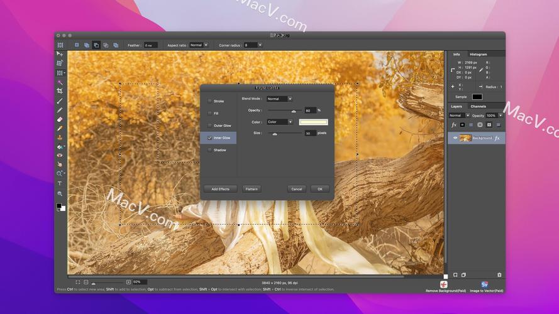Select the Paint Bucket fill tool
559x314 pixels.
tap(60, 147)
